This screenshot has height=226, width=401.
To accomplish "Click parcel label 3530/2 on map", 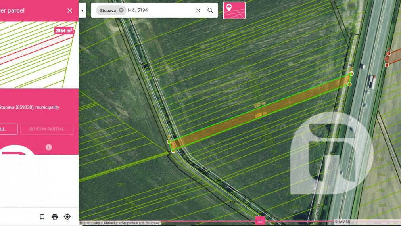I will click(234, 202).
